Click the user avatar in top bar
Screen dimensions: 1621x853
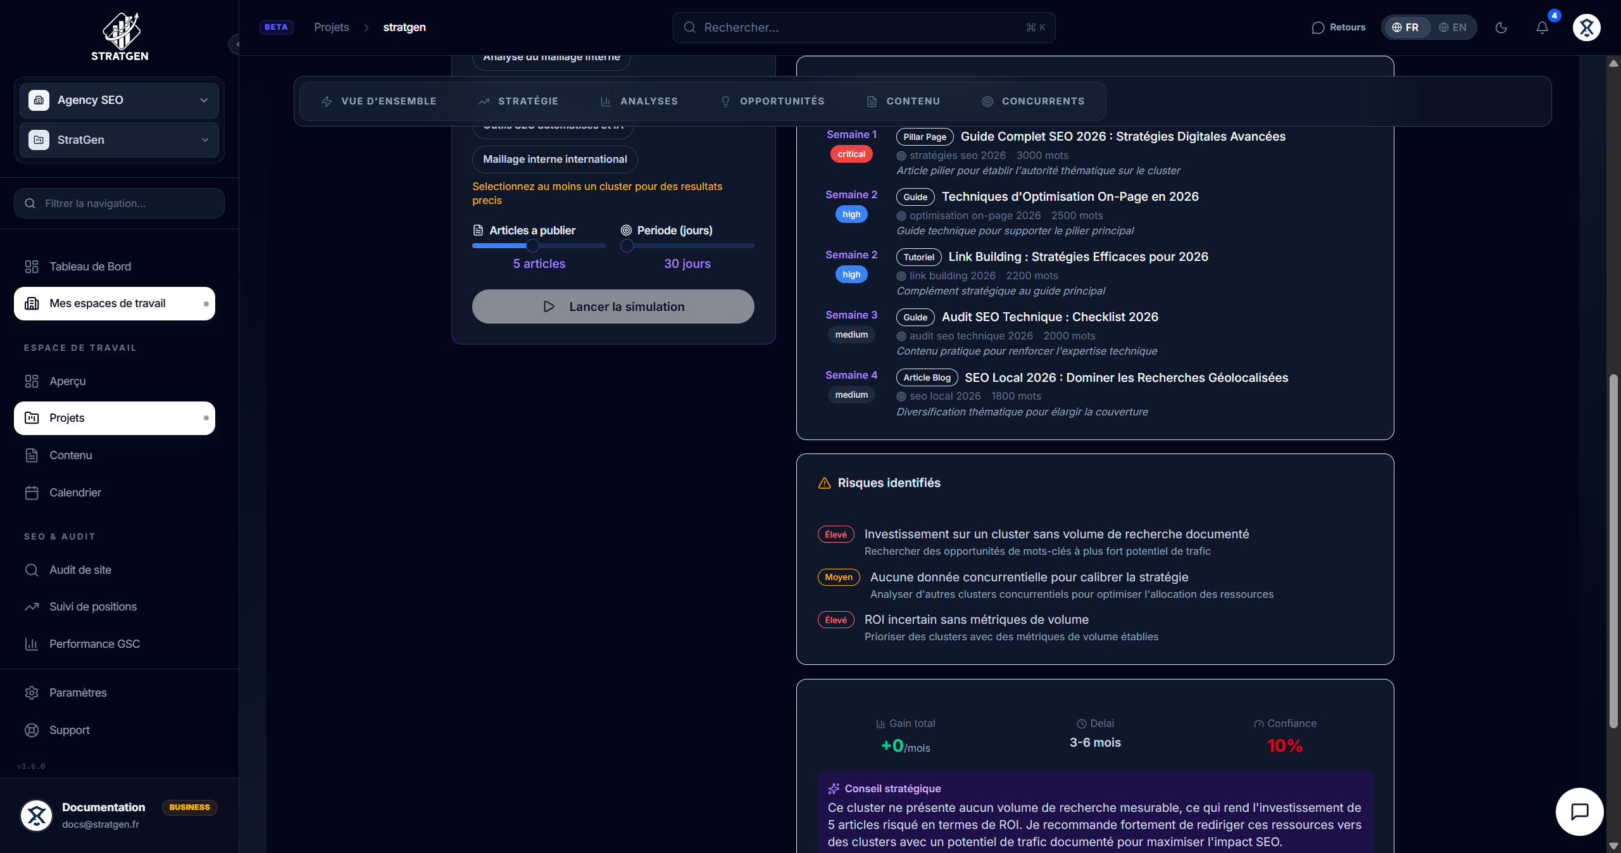1586,27
